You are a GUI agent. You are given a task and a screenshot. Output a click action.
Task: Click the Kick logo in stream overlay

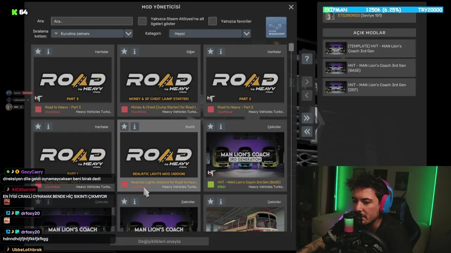tap(14, 12)
